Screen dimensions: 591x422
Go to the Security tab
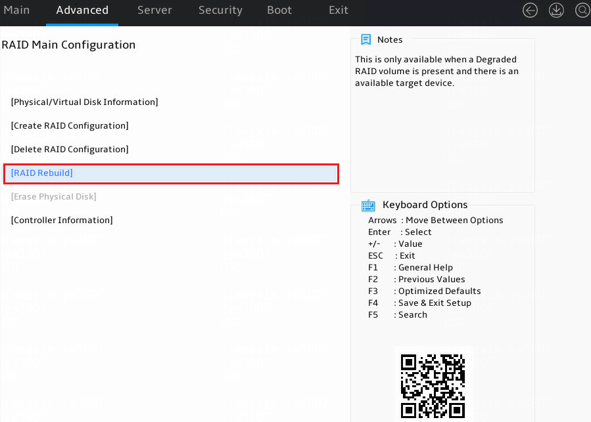[220, 10]
